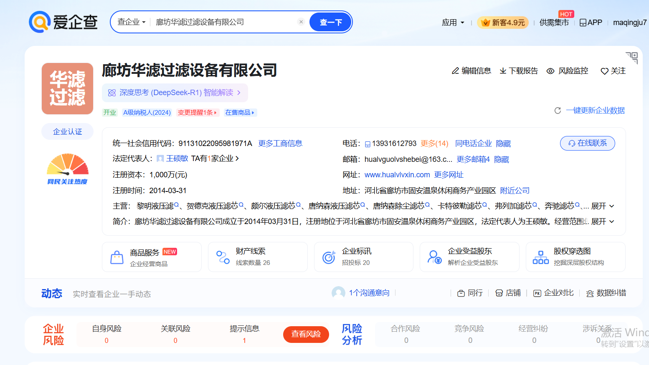Image resolution: width=649 pixels, height=365 pixels.
Task: Click 隐藏 next to email address
Action: (502, 159)
